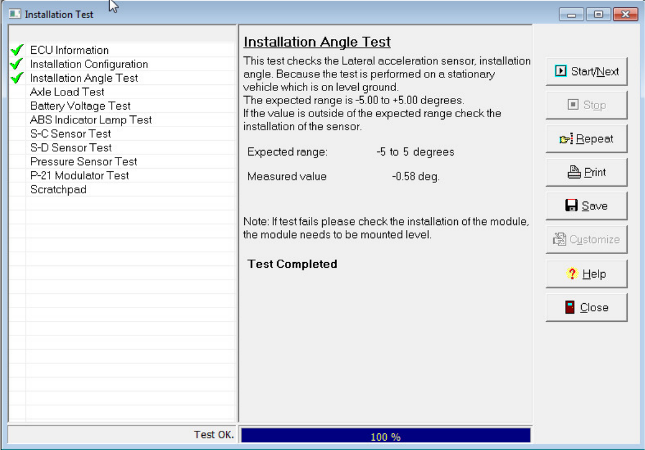Minimize the Installation Test window
This screenshot has height=450, width=645.
[571, 15]
